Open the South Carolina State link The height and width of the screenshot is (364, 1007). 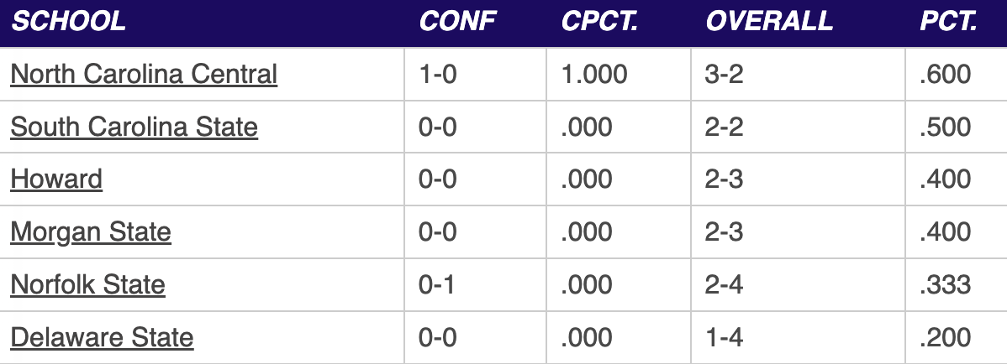click(134, 127)
